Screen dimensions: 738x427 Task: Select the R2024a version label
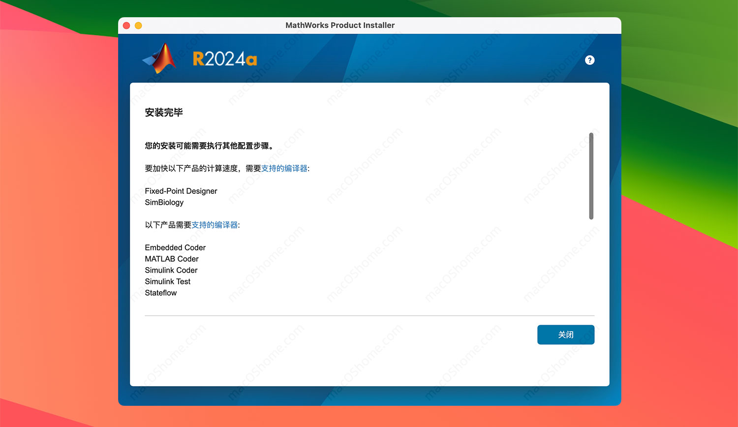(x=224, y=58)
